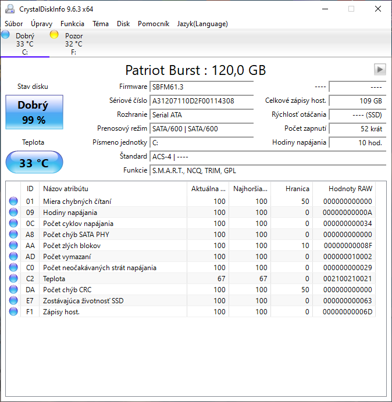Click the Hodnoty RAW column header
Viewport: 392px width, 402px height.
pyautogui.click(x=350, y=189)
